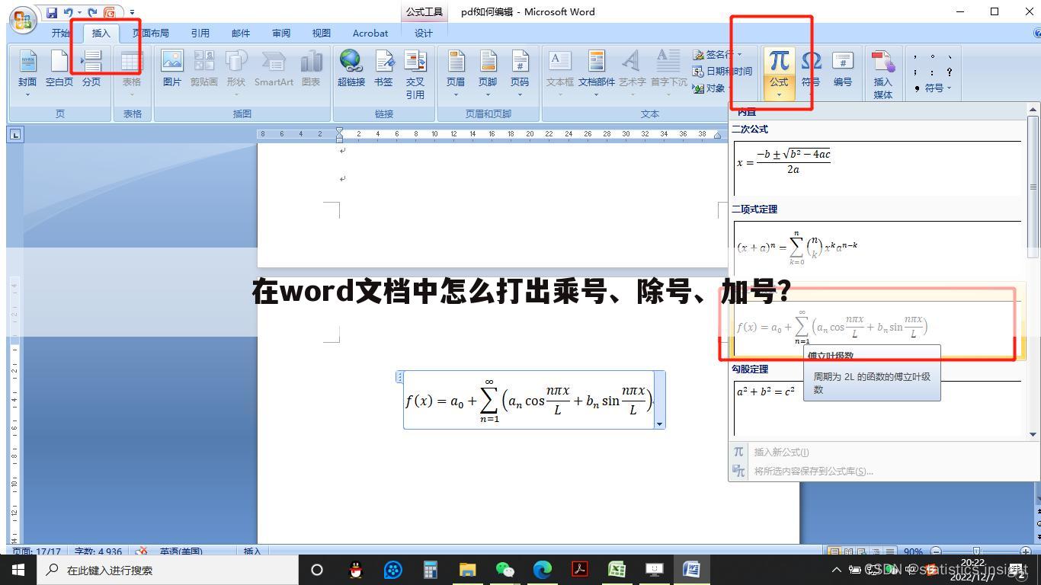
Task: Insert date and time (日期和时间)
Action: 722,71
